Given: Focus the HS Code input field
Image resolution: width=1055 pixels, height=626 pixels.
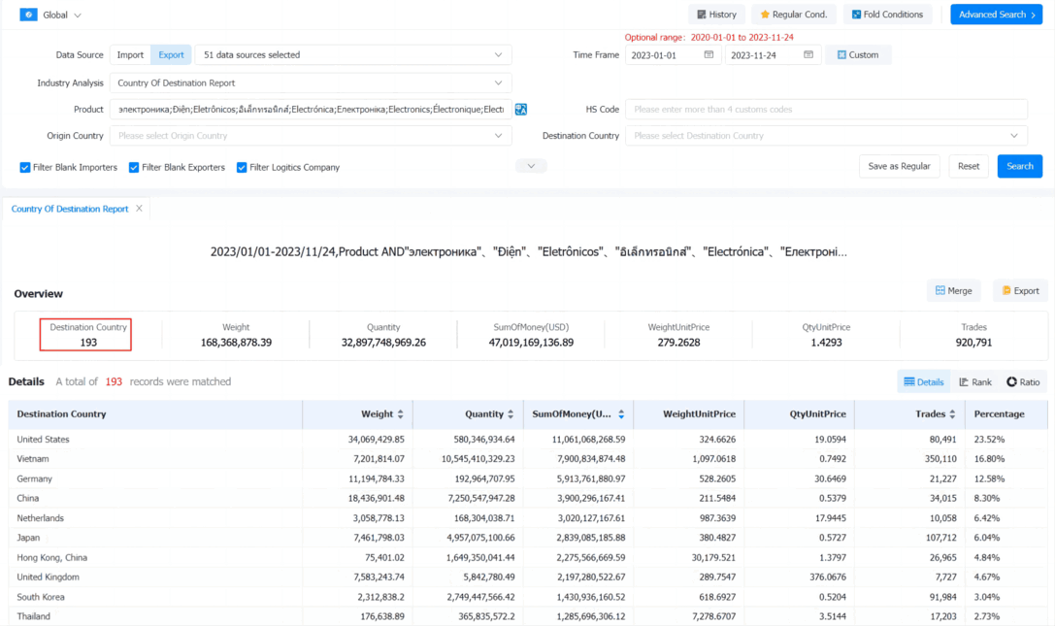Looking at the screenshot, I should pyautogui.click(x=826, y=109).
